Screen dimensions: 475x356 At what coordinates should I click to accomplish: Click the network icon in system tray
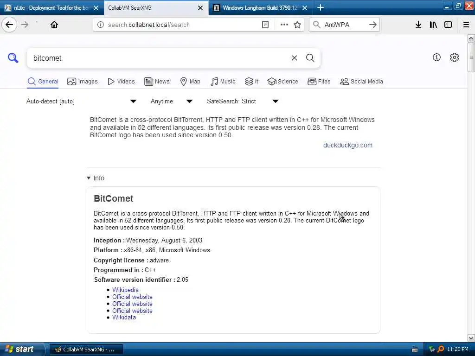pos(432,349)
